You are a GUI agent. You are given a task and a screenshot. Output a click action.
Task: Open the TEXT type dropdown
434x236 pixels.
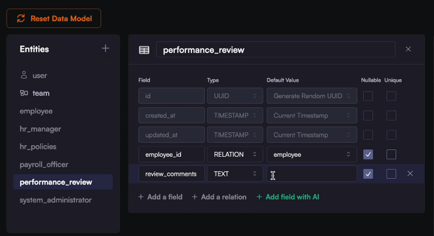click(235, 174)
